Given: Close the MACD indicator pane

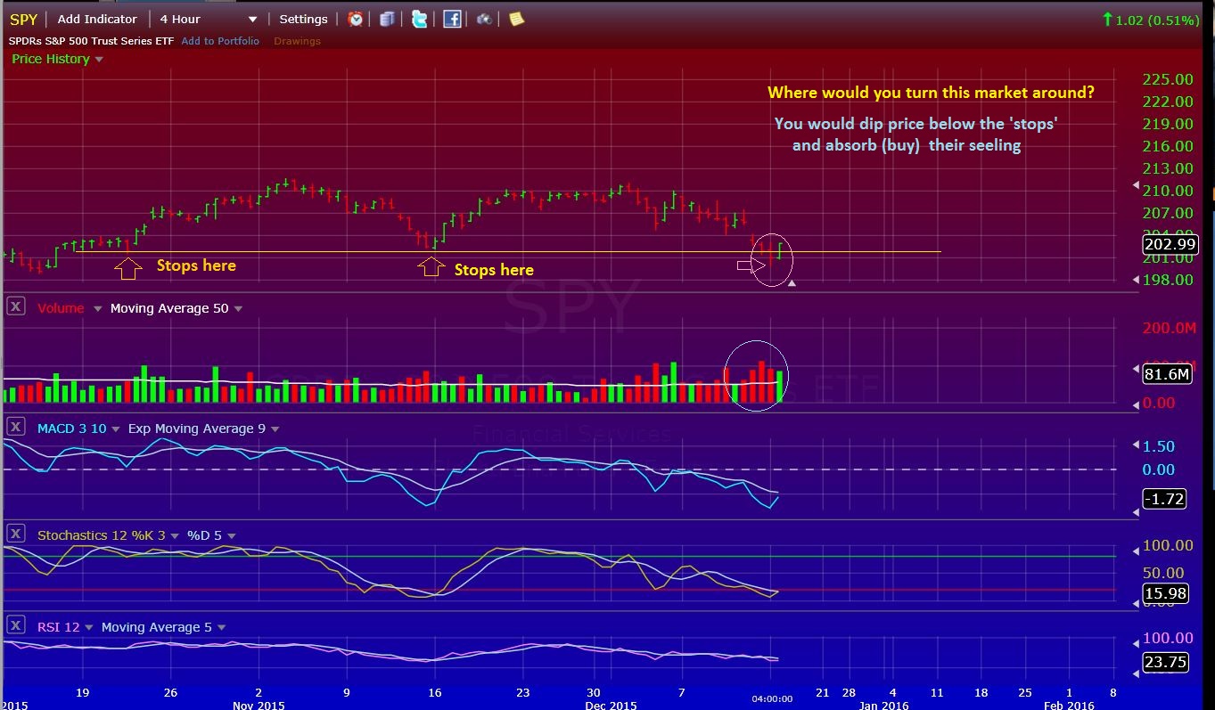Looking at the screenshot, I should point(16,428).
